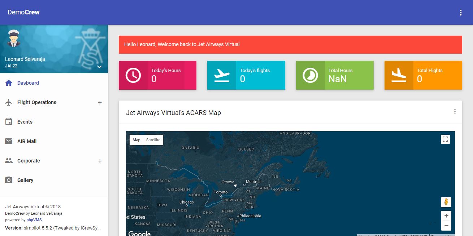Zoom out on the ACARS map
The width and height of the screenshot is (473, 236).
[446, 226]
